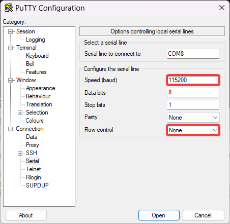The image size is (230, 224).
Task: Open the Data settings category
Action: coord(32,137)
